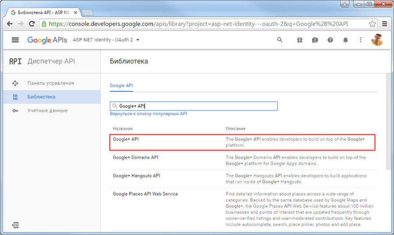This screenshot has width=394, height=235.
Task: Click the API Диспетчер API header icon
Action: pos(15,61)
